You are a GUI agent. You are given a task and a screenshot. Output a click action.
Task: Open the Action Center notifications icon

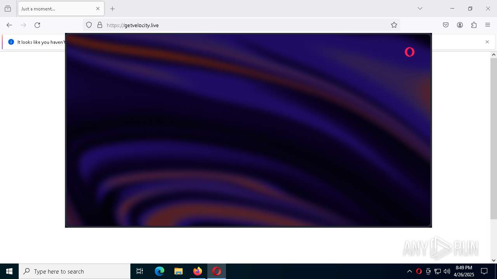[x=484, y=271]
